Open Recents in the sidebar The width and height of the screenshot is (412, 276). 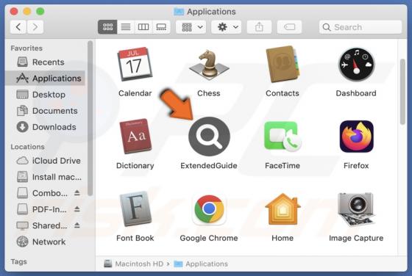(x=45, y=62)
